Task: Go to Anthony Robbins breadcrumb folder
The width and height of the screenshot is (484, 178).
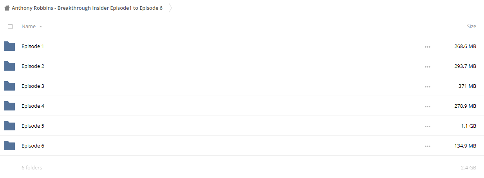Action: coord(87,8)
